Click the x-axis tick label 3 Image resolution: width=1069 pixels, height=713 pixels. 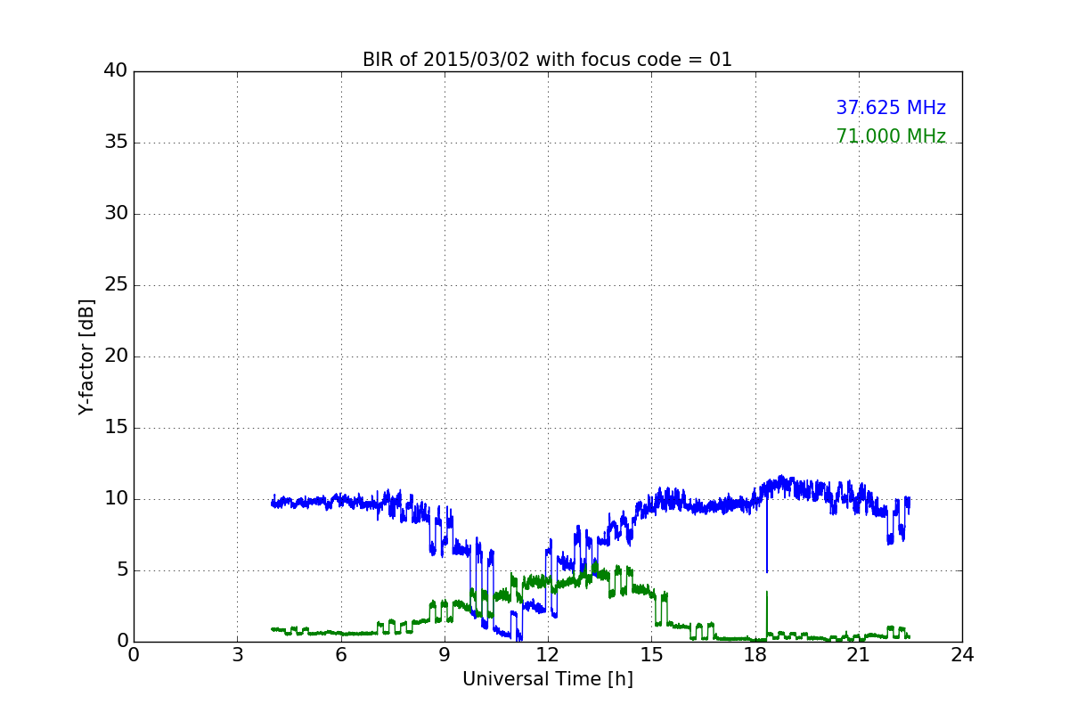237,655
